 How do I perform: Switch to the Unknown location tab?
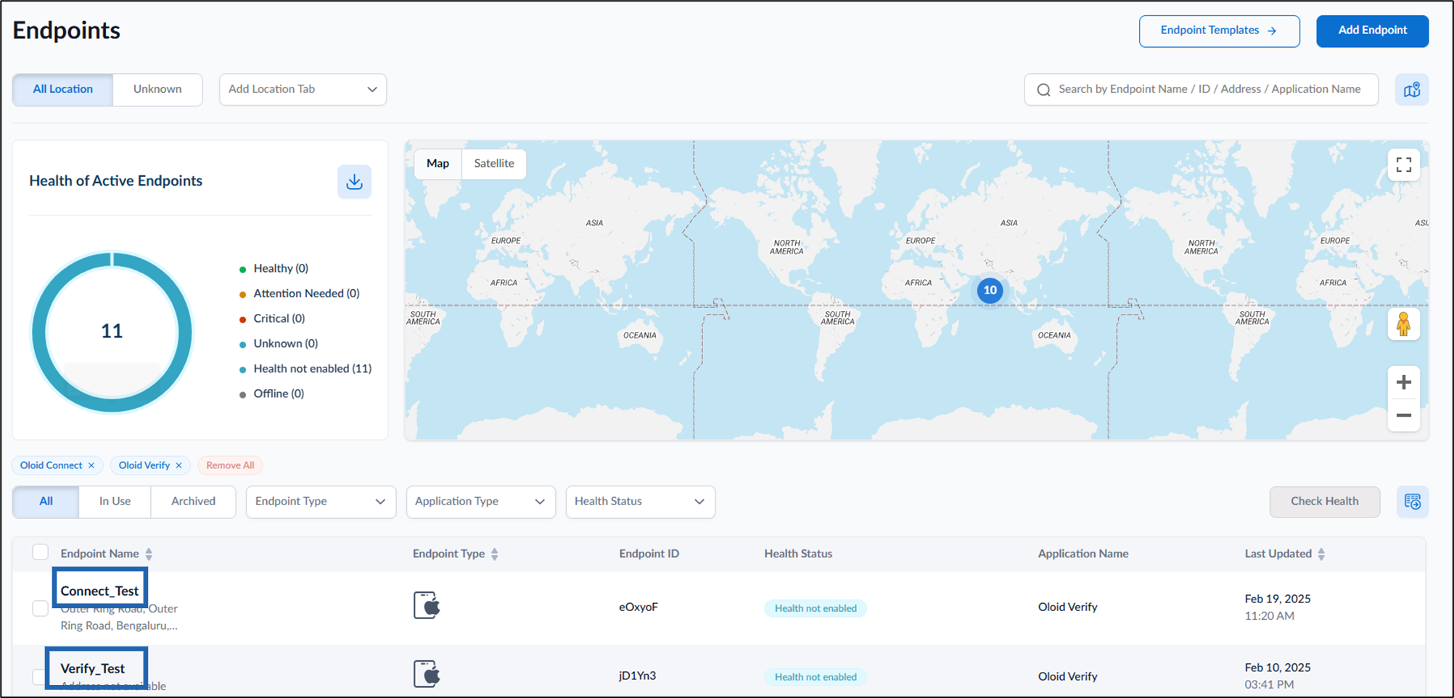click(157, 89)
